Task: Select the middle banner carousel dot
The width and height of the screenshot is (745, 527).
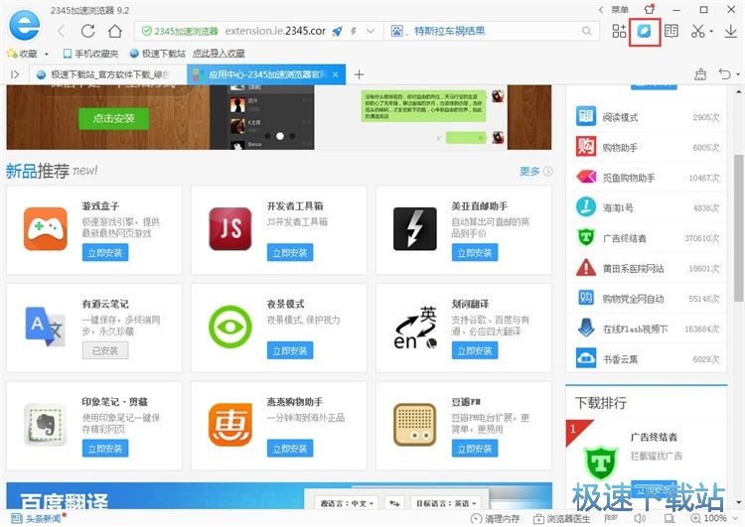Action: coord(280,136)
